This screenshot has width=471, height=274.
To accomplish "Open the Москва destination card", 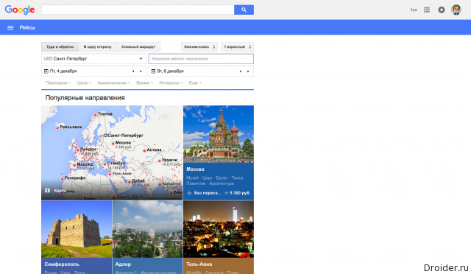I will pyautogui.click(x=219, y=152).
